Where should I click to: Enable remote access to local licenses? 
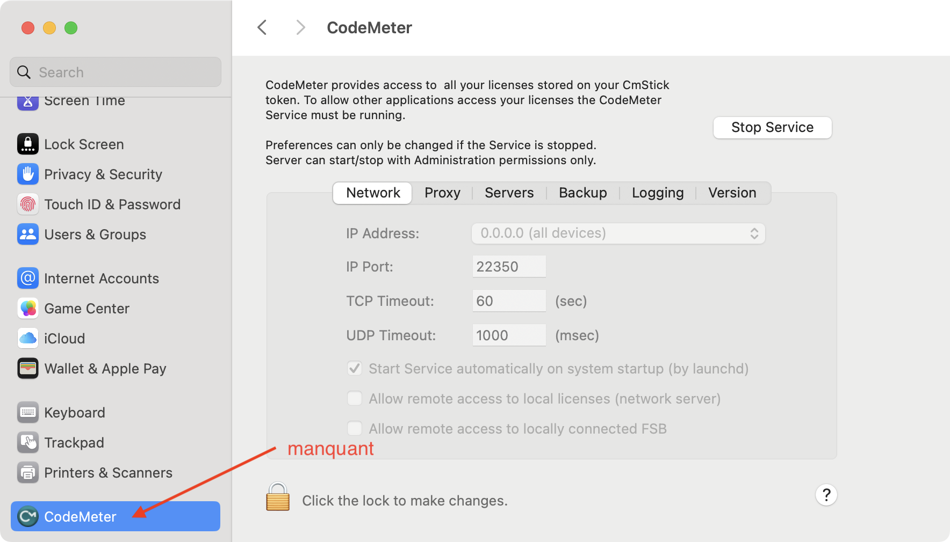point(355,399)
